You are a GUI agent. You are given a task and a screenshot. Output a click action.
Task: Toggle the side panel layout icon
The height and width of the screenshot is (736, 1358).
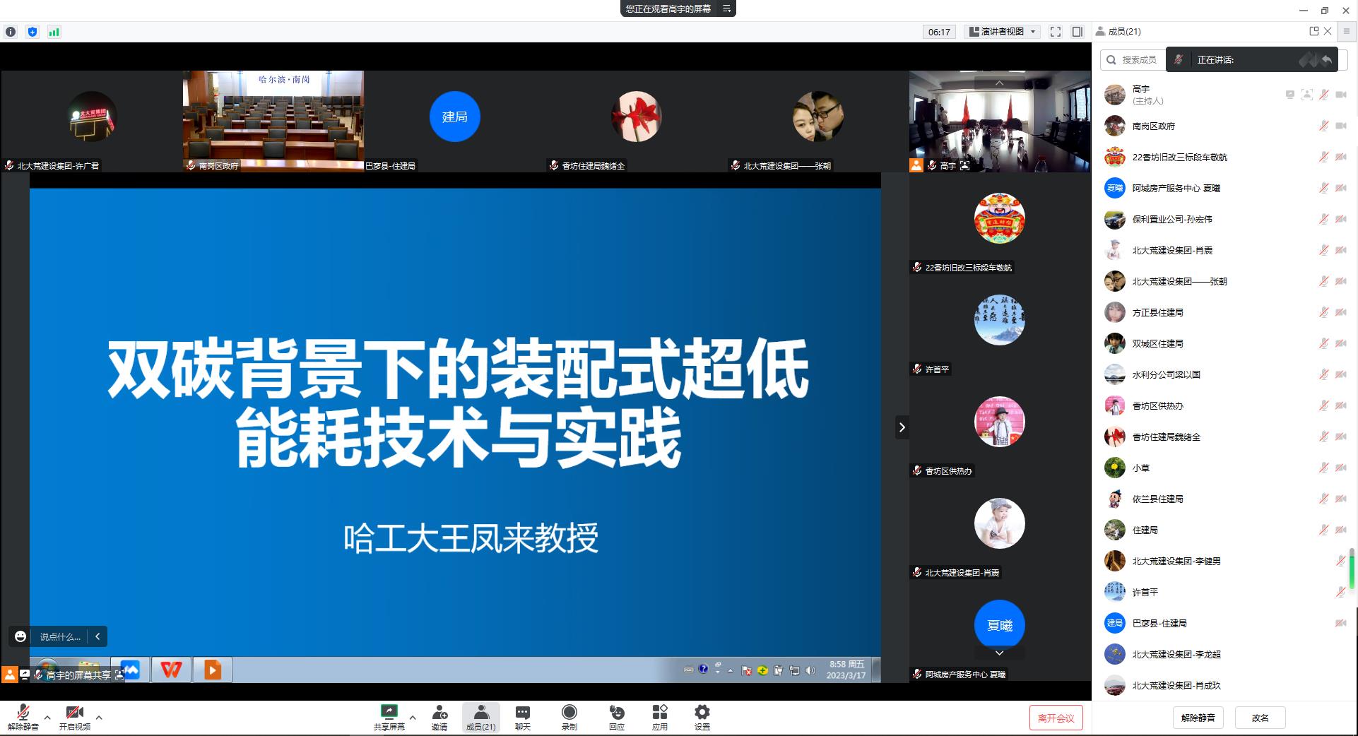[1077, 32]
